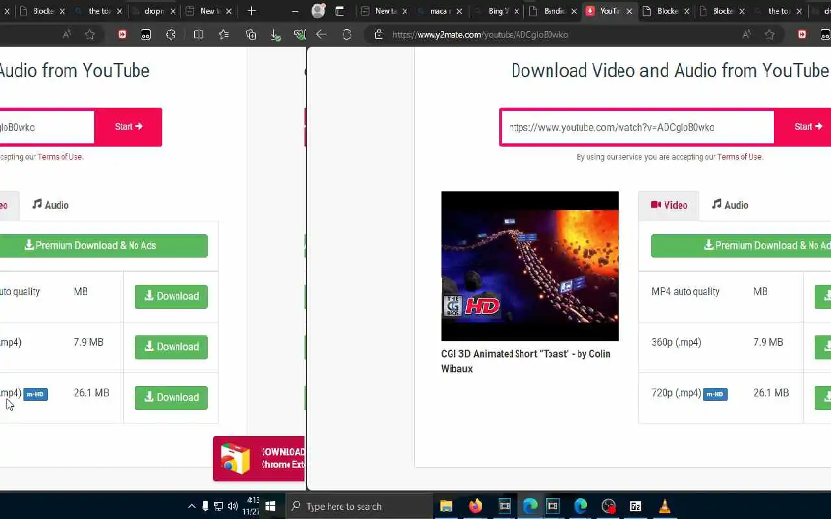This screenshot has width=831, height=519.
Task: Open File Explorer from taskbar
Action: pos(446,506)
